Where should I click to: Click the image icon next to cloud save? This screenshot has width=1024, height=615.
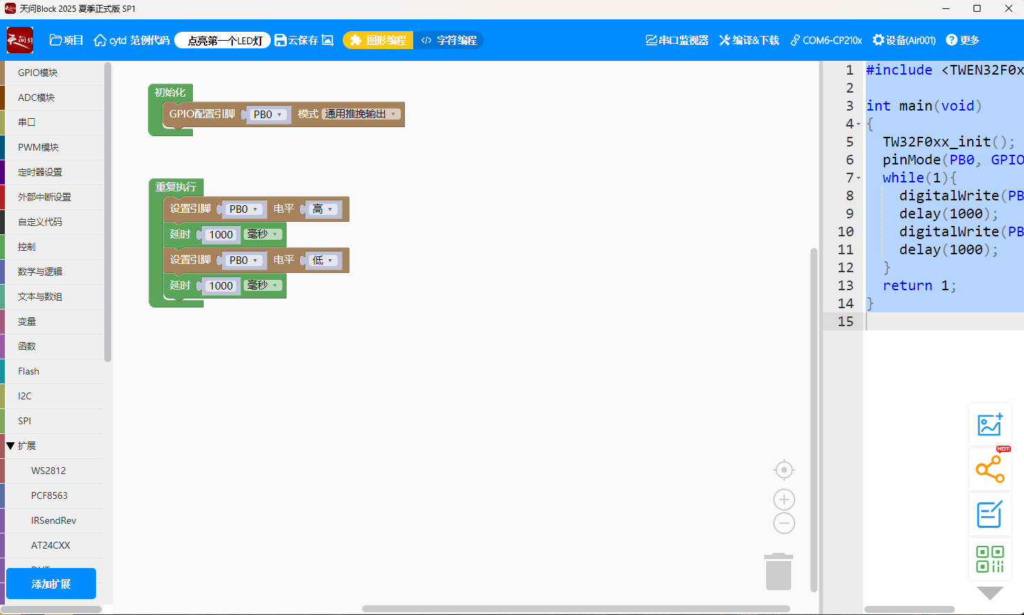click(328, 40)
